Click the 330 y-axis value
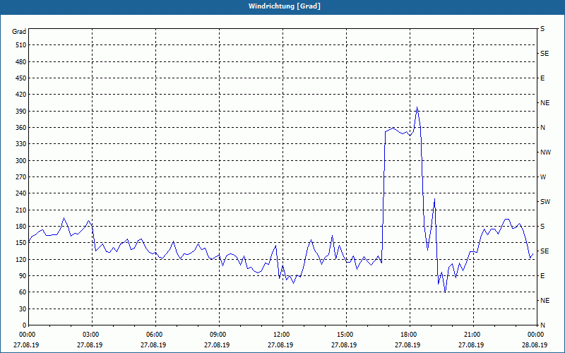Screen dimensions: 565x353 coord(21,144)
